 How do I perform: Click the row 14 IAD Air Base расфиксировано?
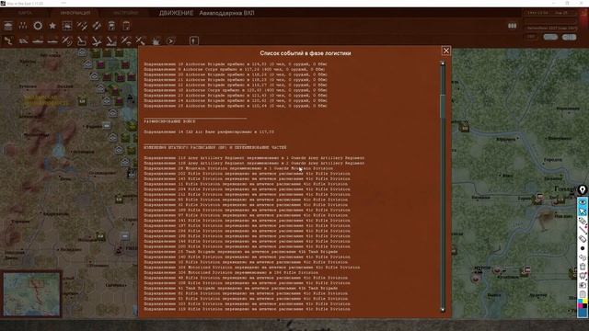[x=209, y=132]
